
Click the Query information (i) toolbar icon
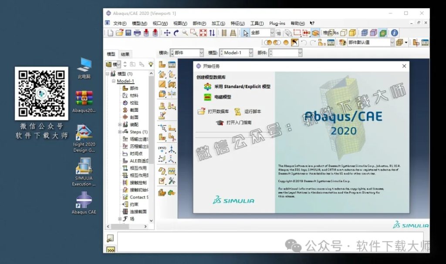(x=395, y=33)
